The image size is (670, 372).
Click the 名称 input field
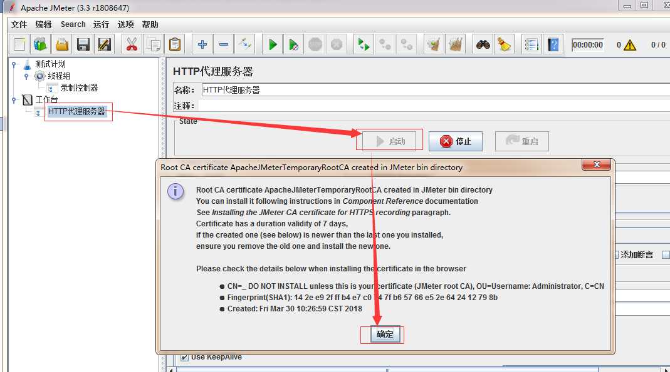(435, 90)
